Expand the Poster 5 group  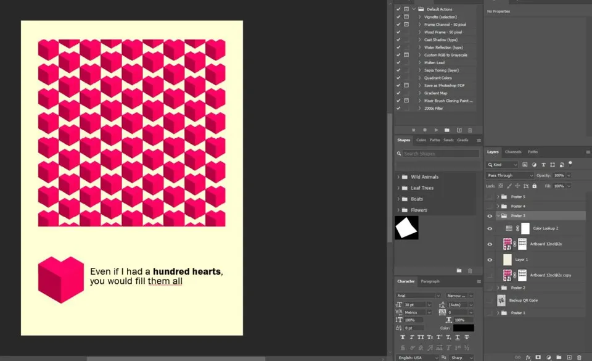click(x=498, y=197)
